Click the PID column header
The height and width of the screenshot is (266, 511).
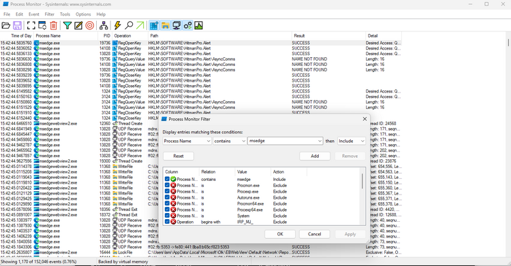click(105, 36)
